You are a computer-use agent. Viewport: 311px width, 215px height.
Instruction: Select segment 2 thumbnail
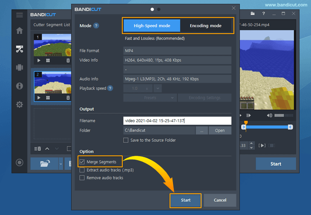pos(52,83)
